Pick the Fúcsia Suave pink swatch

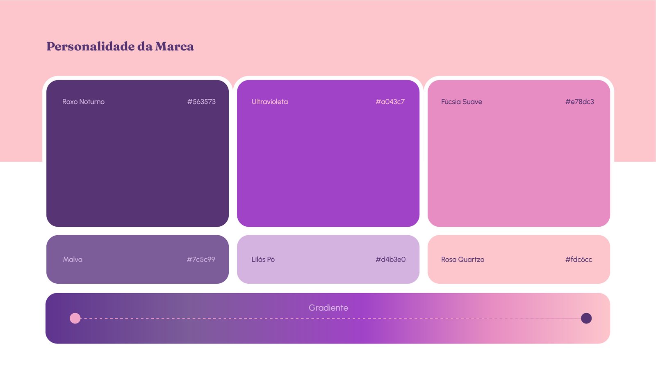[x=519, y=153]
